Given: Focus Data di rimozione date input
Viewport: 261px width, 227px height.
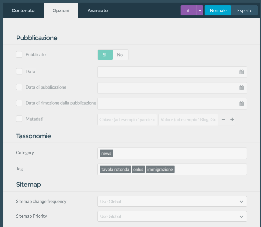Looking at the screenshot, I should tap(172, 103).
